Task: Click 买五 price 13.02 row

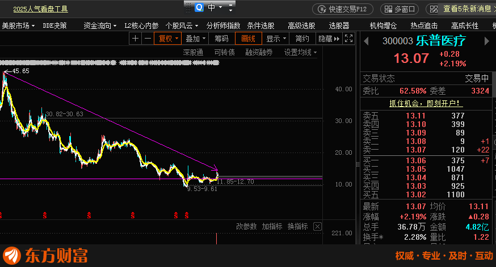Action: pos(426,194)
